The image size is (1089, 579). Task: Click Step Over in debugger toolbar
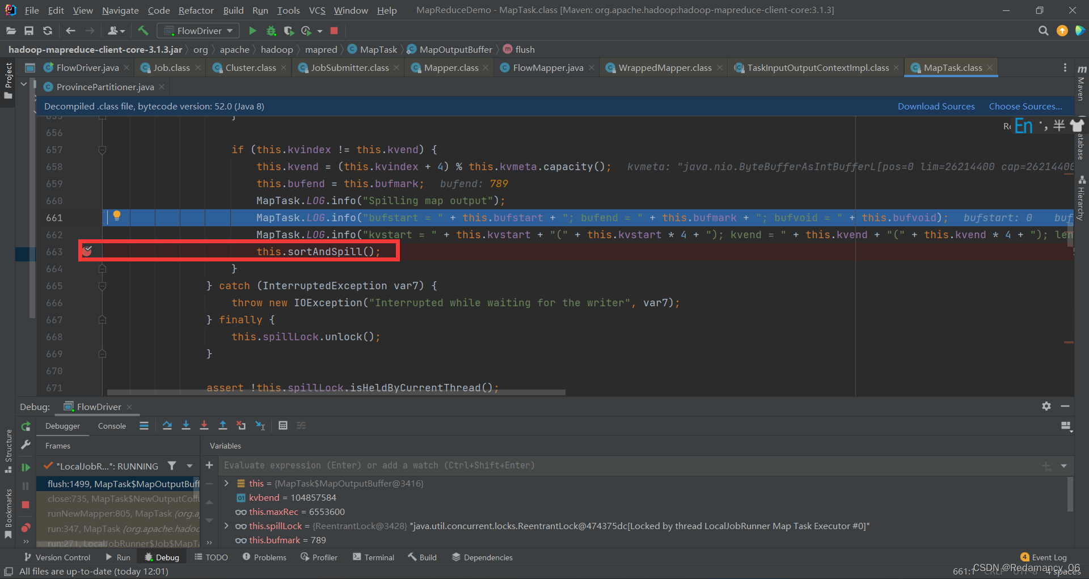[167, 425]
